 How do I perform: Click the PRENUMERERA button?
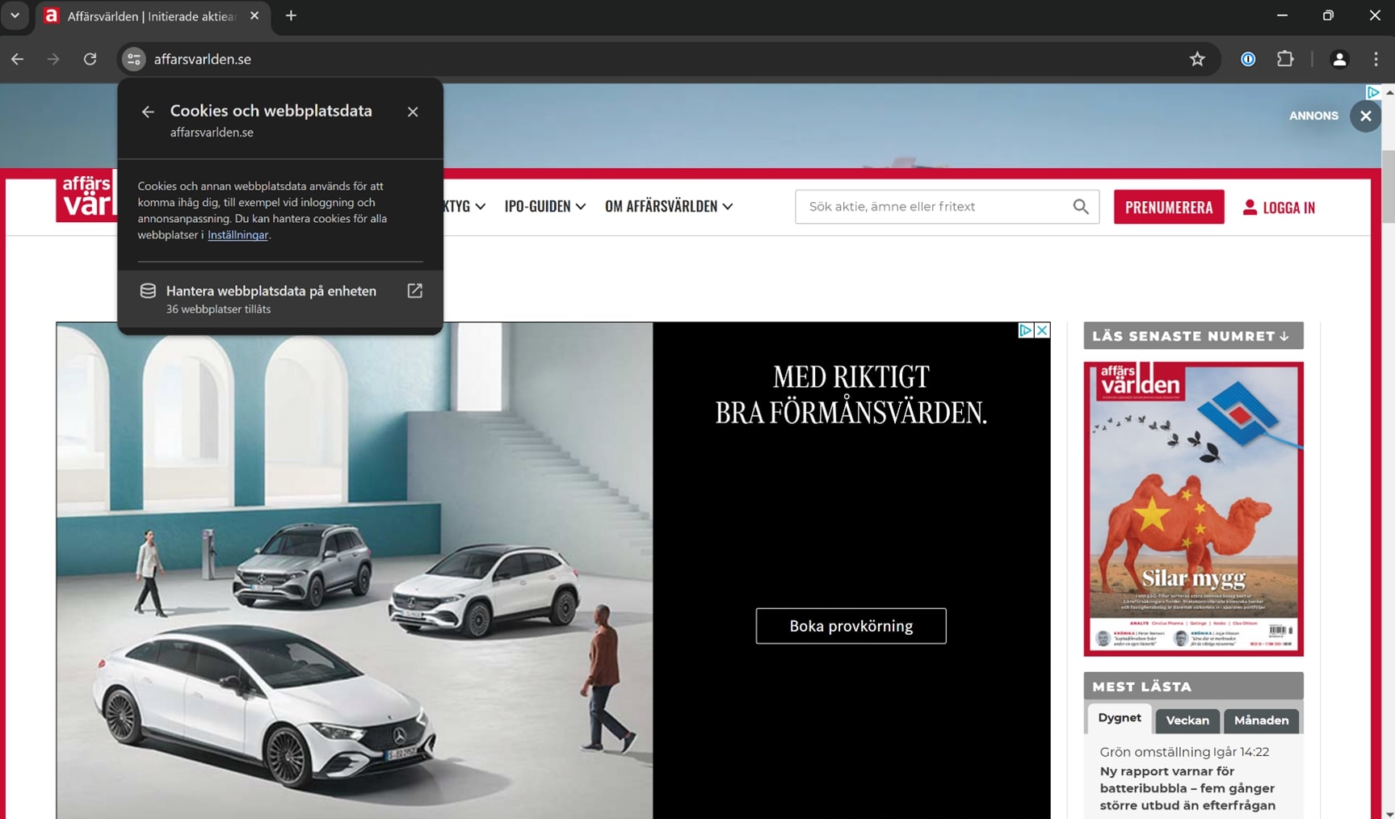click(x=1168, y=207)
